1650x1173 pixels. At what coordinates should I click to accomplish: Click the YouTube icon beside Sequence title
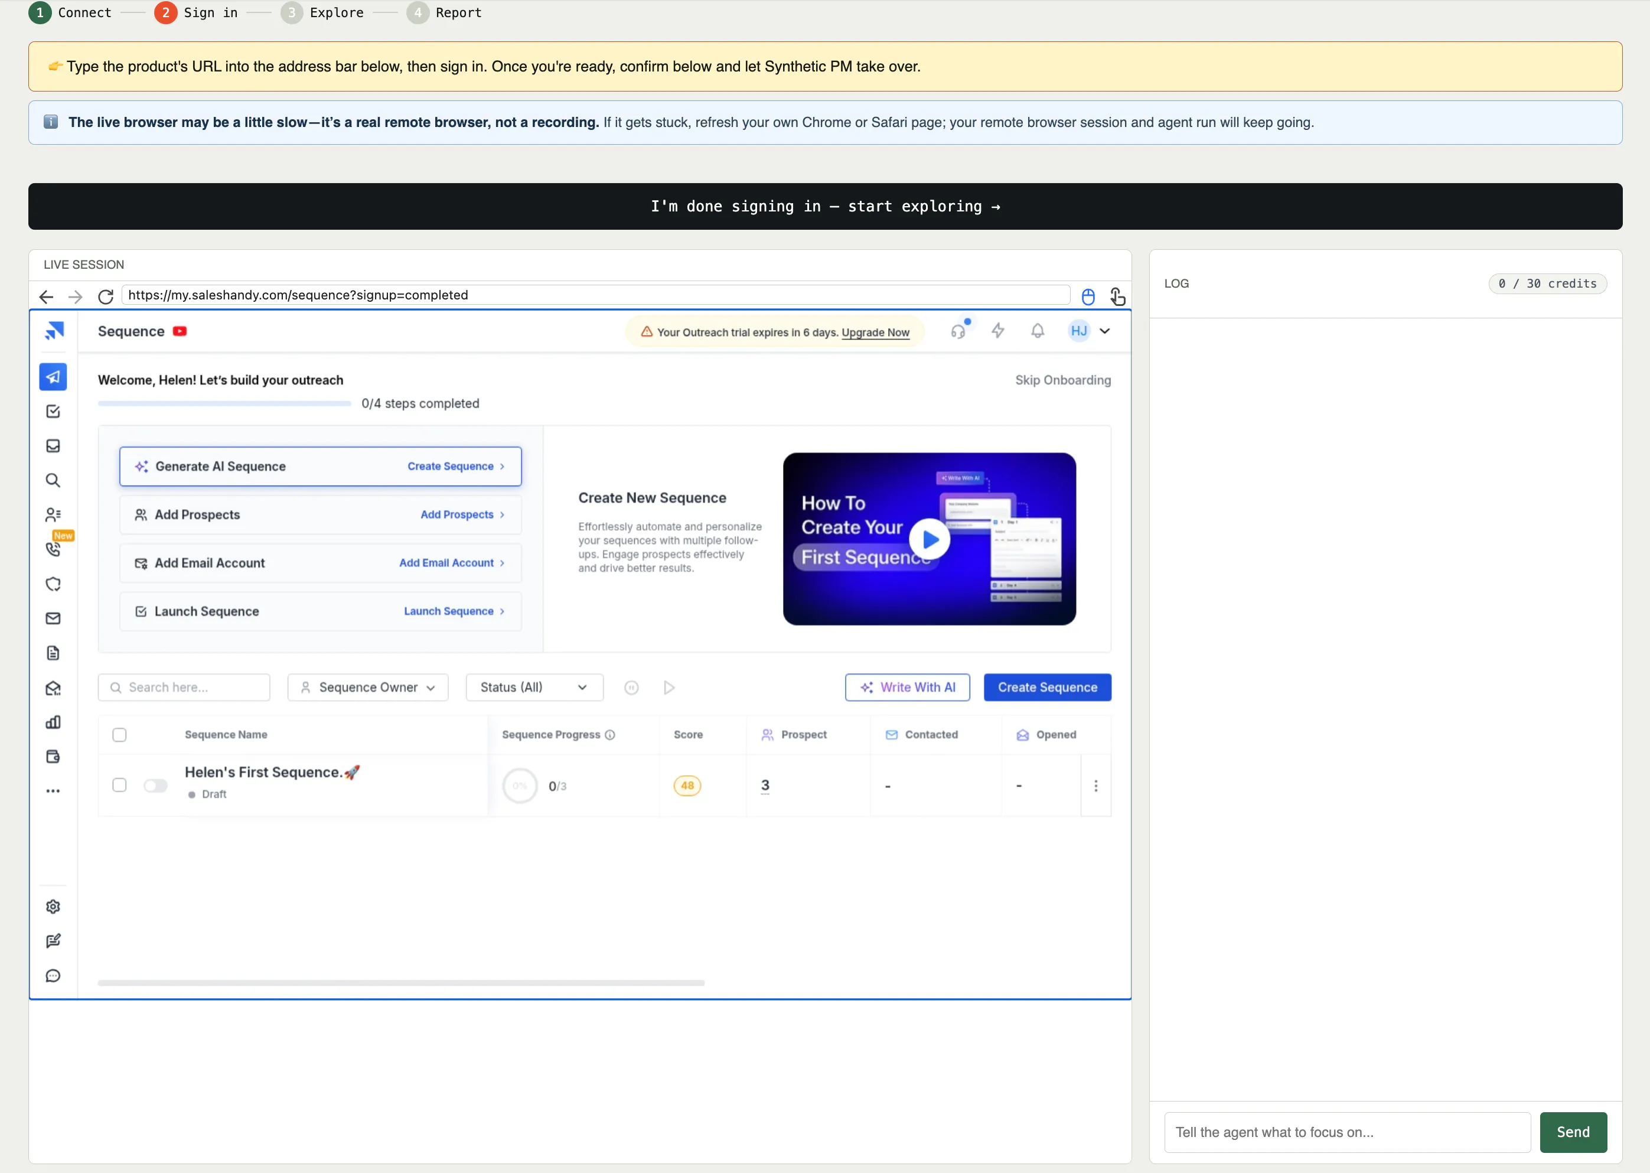(x=180, y=331)
